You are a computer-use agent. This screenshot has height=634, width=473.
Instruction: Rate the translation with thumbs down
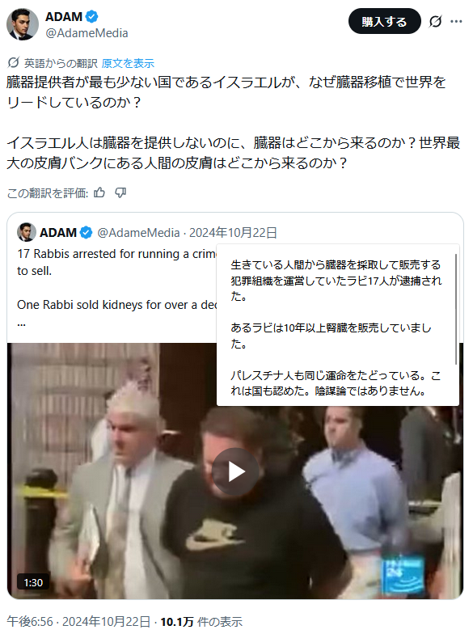pyautogui.click(x=120, y=192)
